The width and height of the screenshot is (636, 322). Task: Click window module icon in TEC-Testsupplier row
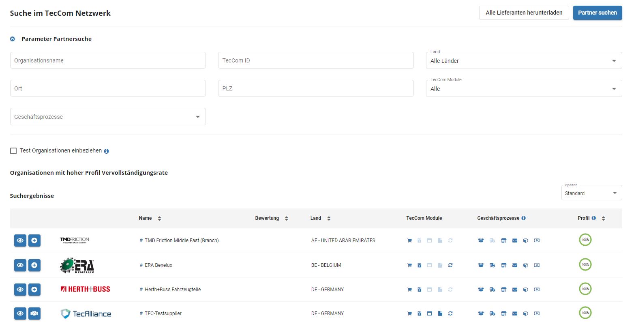click(x=429, y=313)
